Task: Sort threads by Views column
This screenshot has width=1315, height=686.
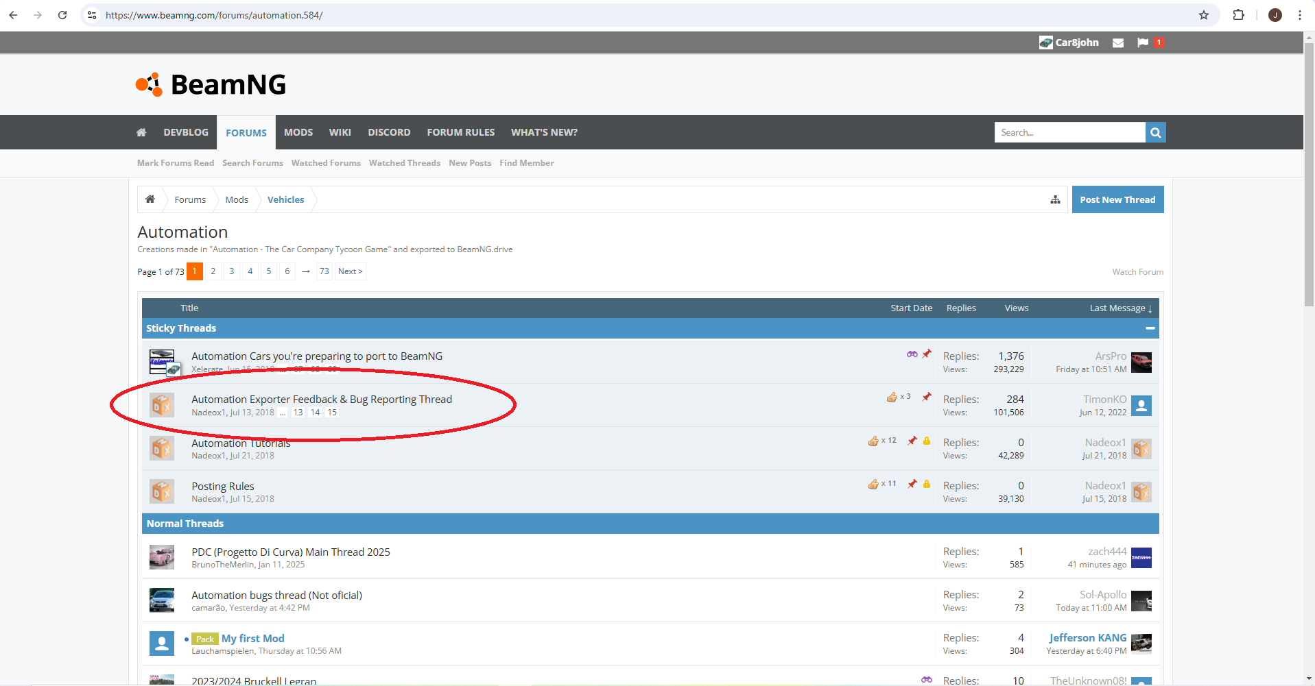Action: [x=1017, y=308]
